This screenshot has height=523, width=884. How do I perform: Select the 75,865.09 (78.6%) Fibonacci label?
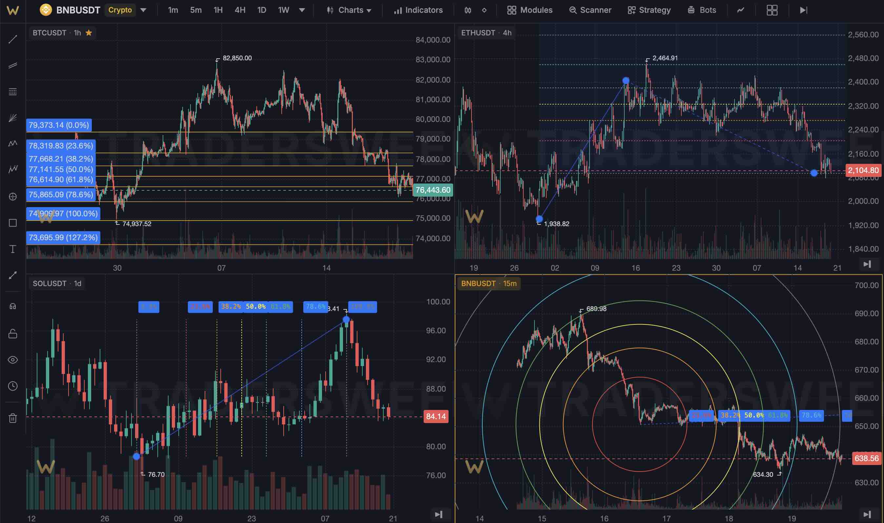click(x=61, y=195)
